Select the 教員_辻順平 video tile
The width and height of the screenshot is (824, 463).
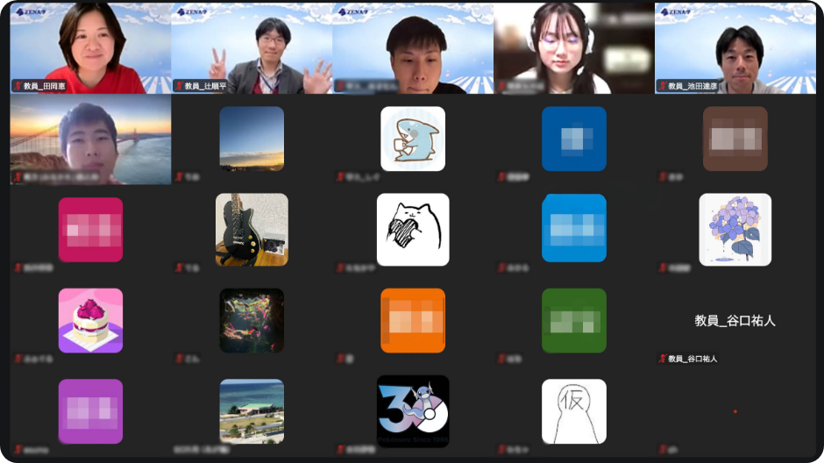click(252, 48)
